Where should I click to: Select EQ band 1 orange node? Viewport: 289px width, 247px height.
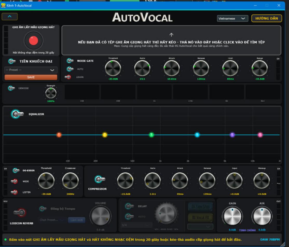tap(59, 135)
